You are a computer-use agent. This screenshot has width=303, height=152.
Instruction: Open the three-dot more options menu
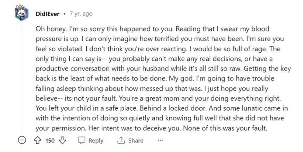coord(160,140)
